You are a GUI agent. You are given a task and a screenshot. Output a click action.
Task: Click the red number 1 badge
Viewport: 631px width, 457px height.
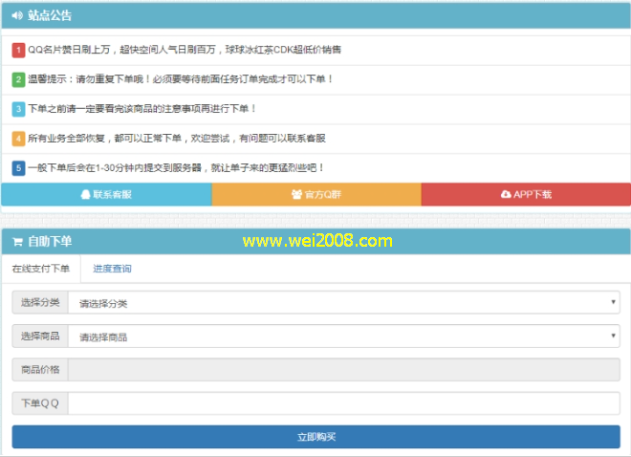point(19,50)
